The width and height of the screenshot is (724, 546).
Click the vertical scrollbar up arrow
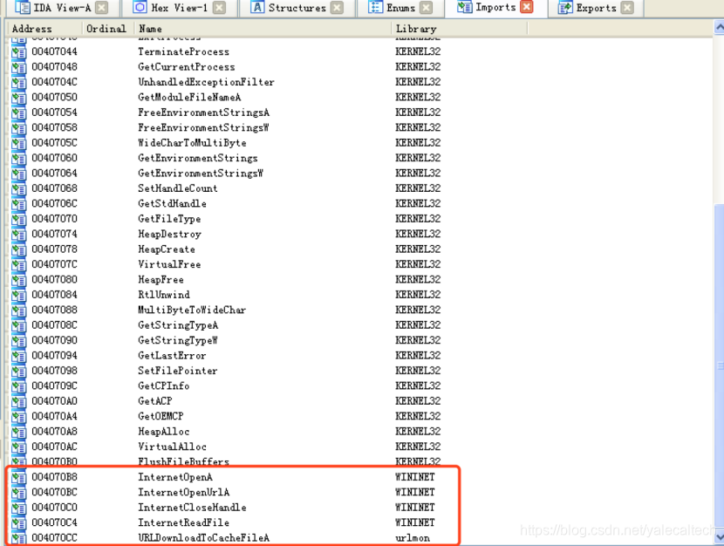coord(719,28)
